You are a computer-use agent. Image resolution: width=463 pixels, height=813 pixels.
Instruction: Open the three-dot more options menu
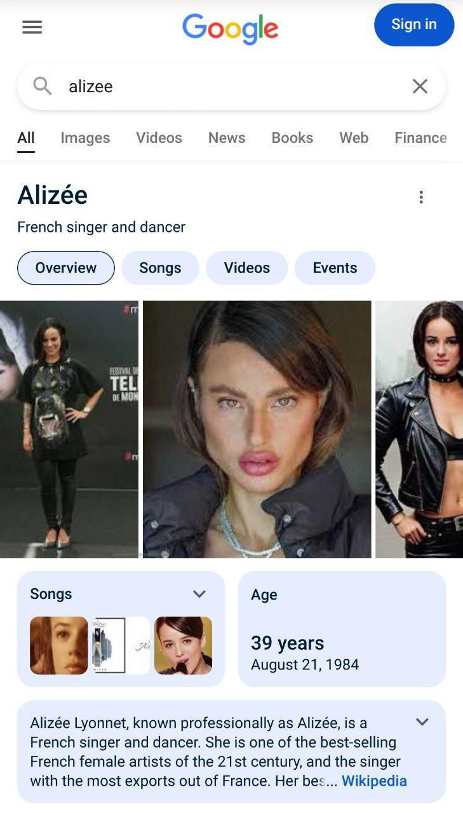420,197
